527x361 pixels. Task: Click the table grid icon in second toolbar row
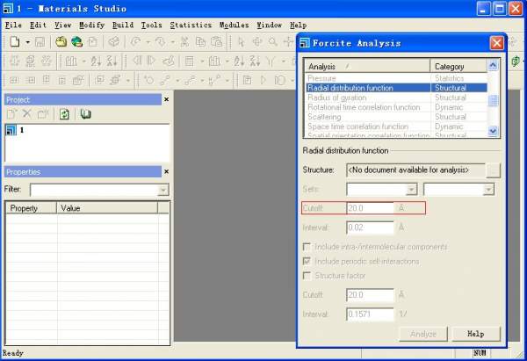[x=190, y=61]
